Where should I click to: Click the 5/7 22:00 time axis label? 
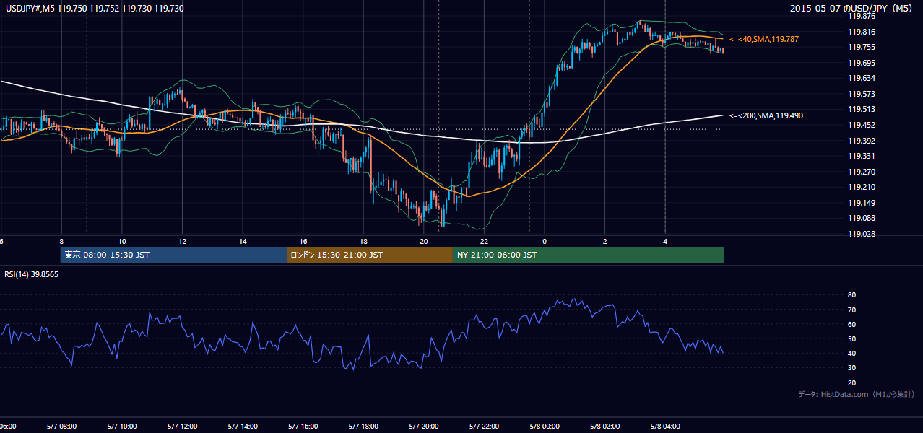point(484,427)
